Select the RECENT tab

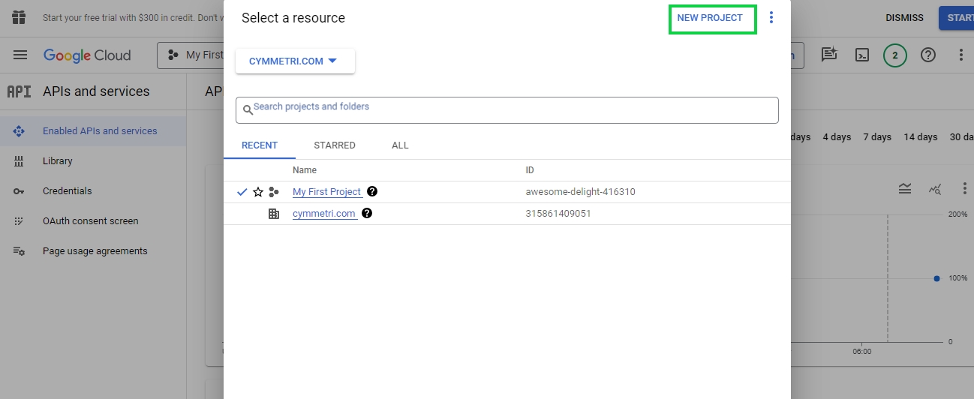tap(260, 145)
